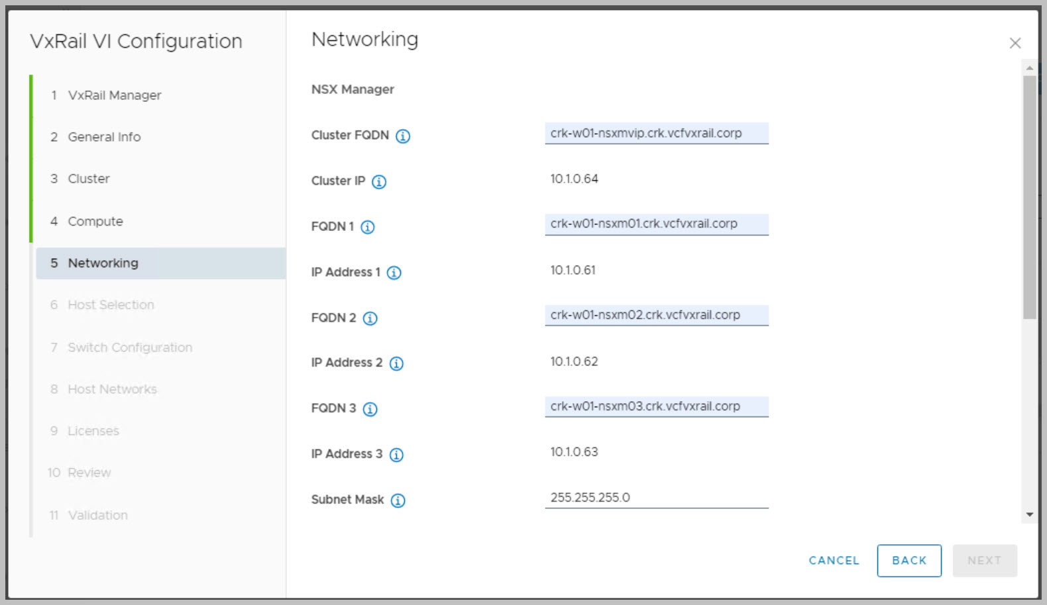Open the Subnet Mask info icon
1047x605 pixels.
[x=398, y=500]
